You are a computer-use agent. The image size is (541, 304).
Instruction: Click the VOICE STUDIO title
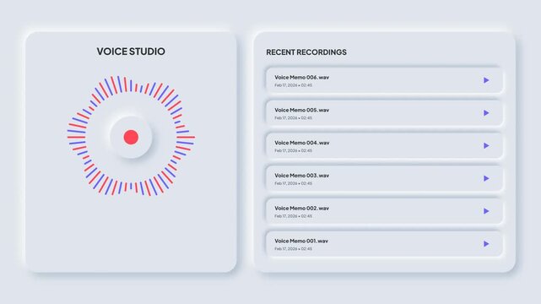coord(131,52)
